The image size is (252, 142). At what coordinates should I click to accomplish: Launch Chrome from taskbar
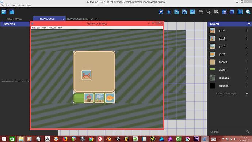pyautogui.click(x=91, y=139)
